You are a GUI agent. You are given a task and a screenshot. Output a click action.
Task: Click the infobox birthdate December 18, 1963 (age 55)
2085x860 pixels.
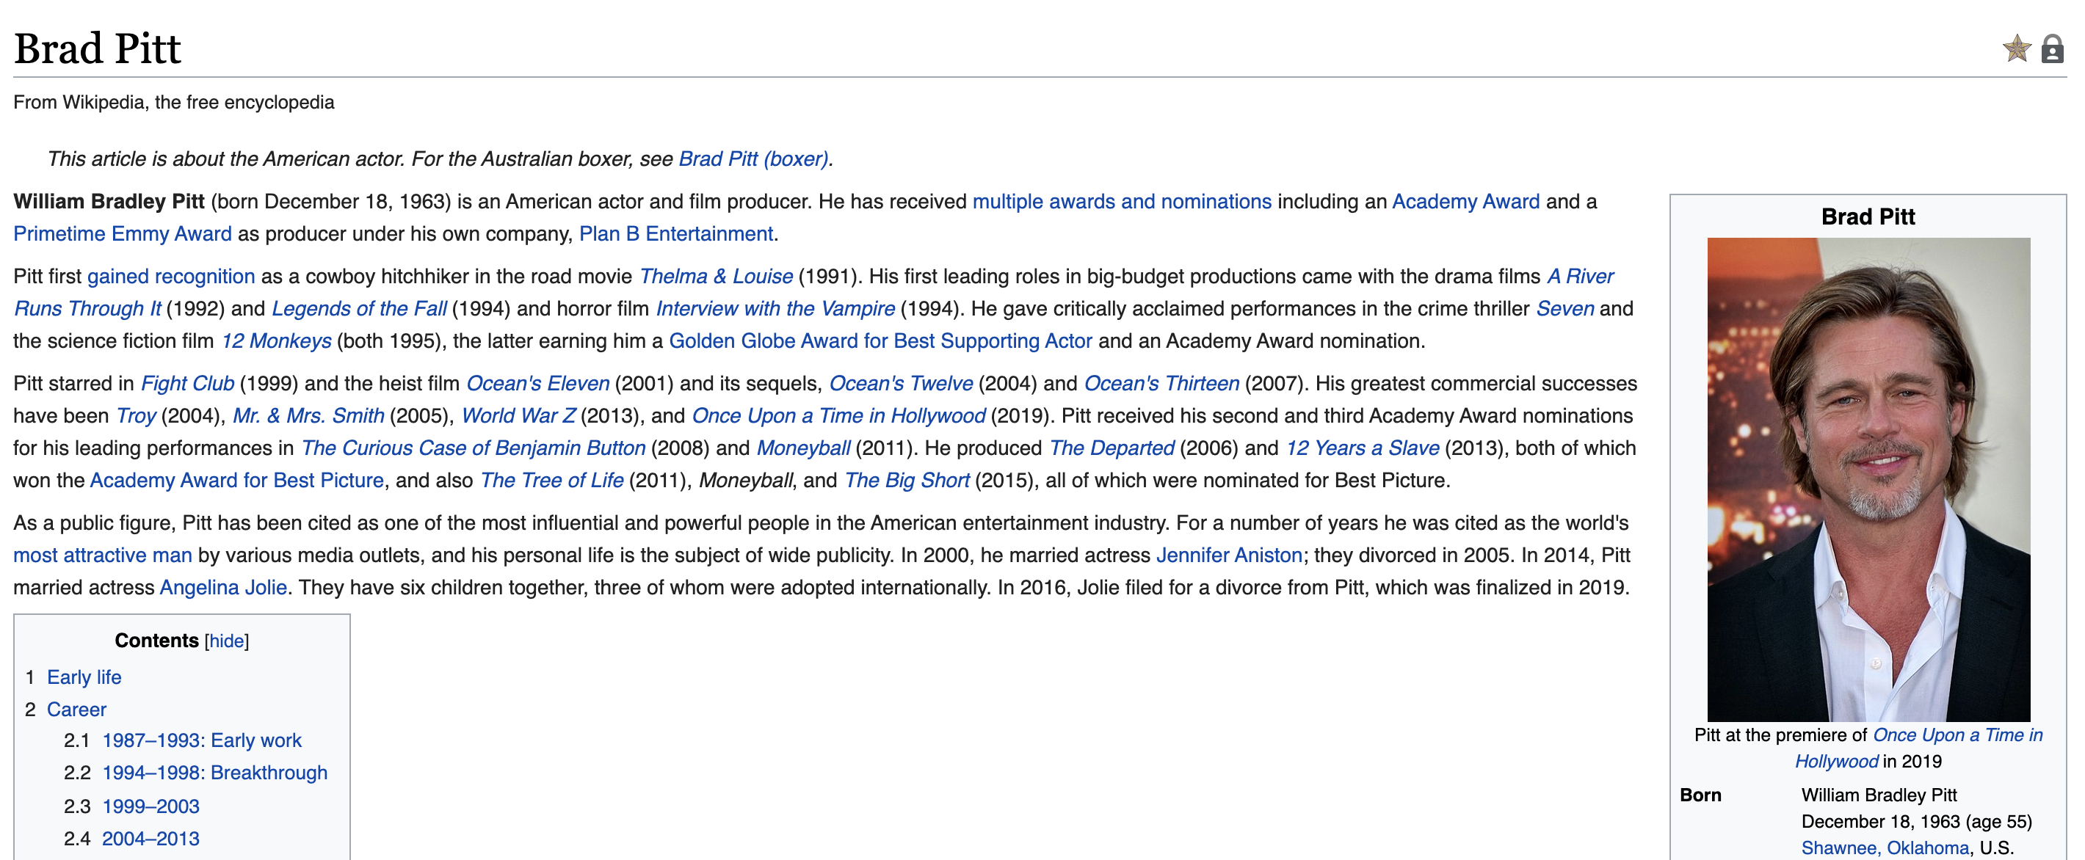pos(1916,822)
